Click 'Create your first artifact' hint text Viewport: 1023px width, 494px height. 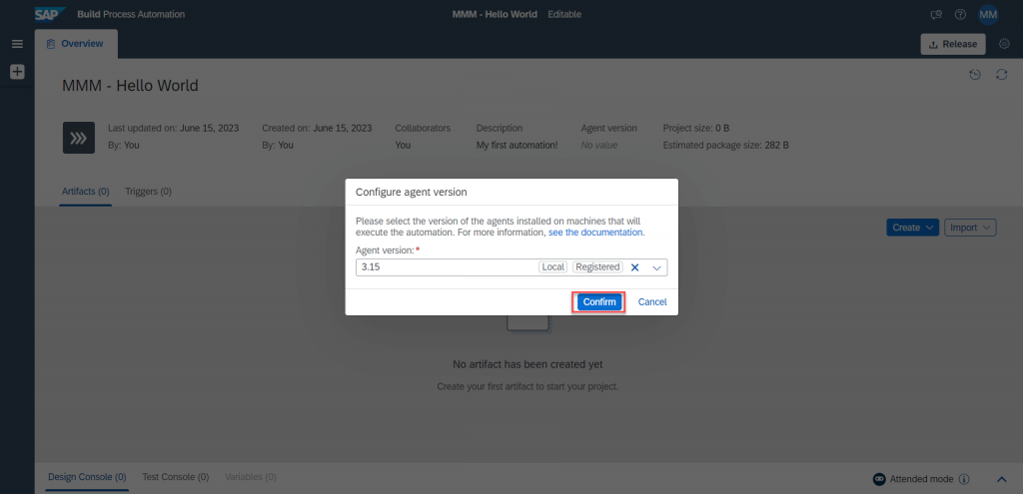tap(527, 386)
